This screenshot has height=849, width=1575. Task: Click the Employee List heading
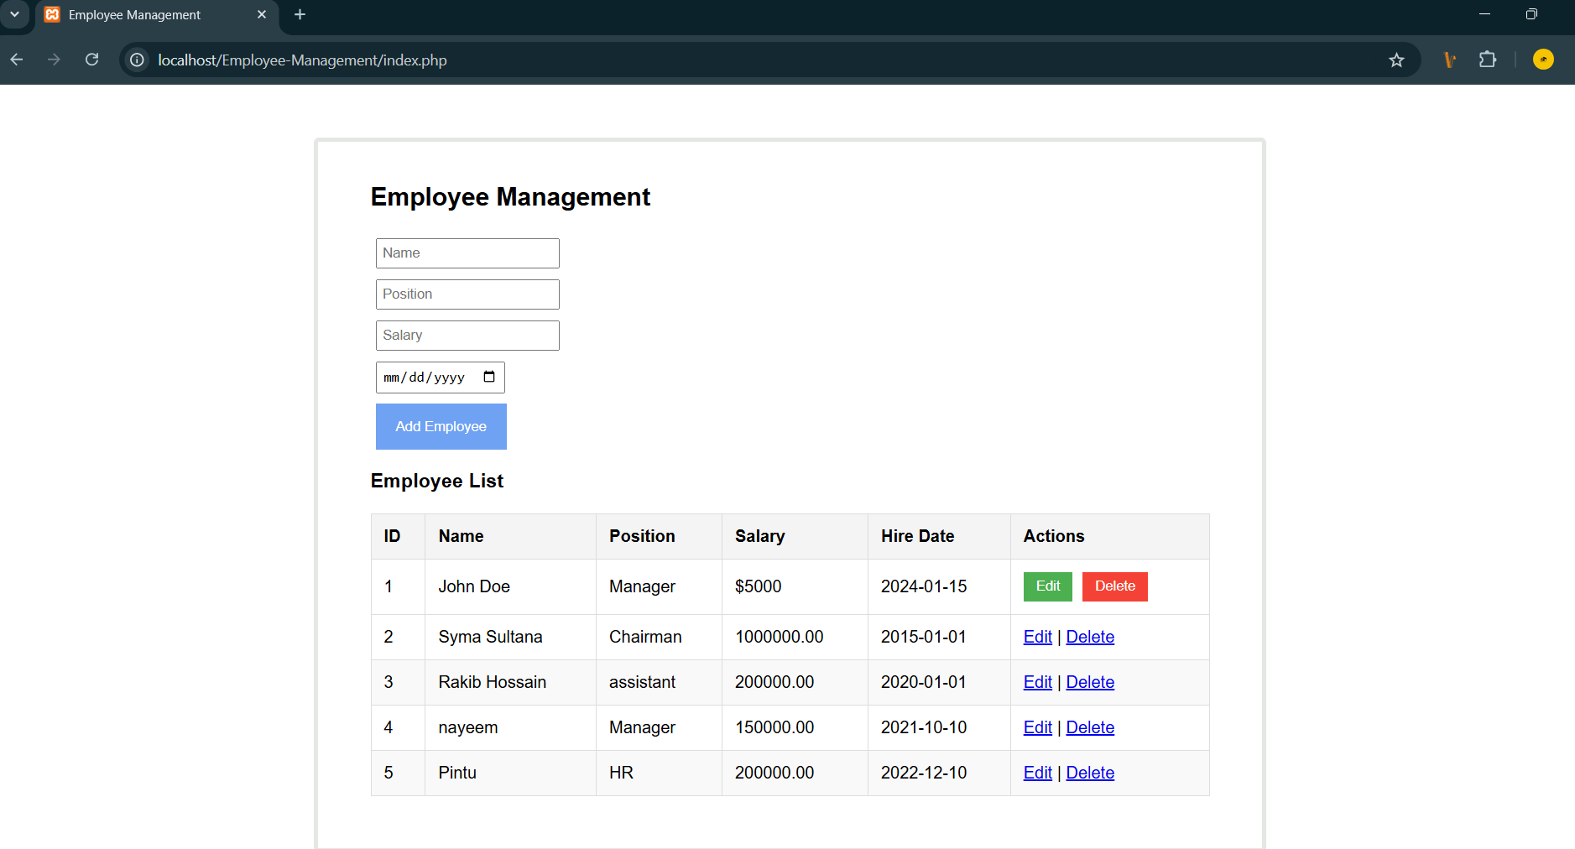[437, 481]
